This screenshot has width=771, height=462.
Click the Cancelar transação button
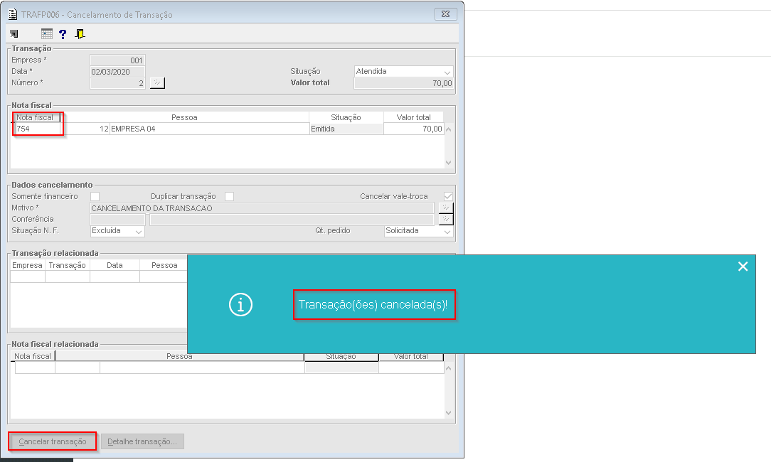tap(52, 441)
